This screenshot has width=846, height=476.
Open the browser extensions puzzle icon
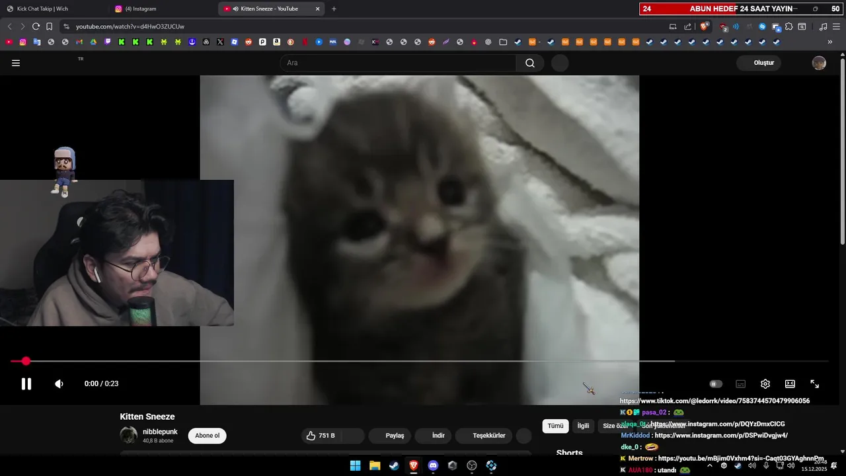(788, 26)
